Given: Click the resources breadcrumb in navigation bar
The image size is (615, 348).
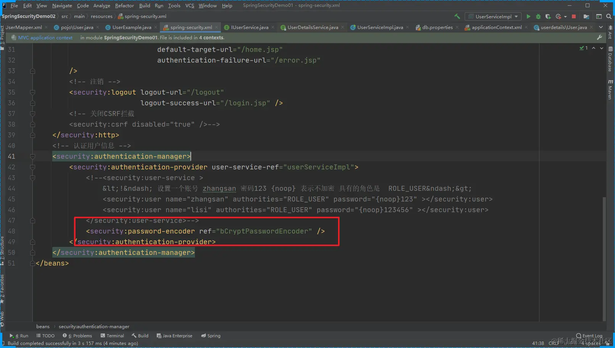Looking at the screenshot, I should 101,16.
